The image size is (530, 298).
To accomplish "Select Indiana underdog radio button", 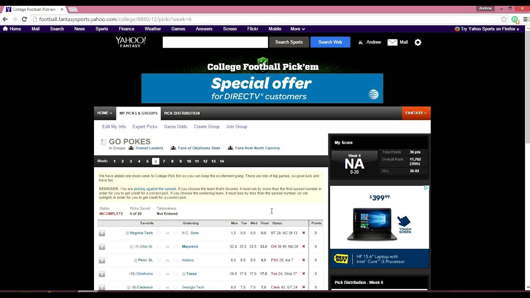I will pos(176,260).
